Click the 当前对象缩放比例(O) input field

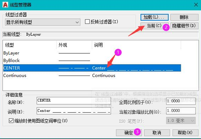point(181,111)
